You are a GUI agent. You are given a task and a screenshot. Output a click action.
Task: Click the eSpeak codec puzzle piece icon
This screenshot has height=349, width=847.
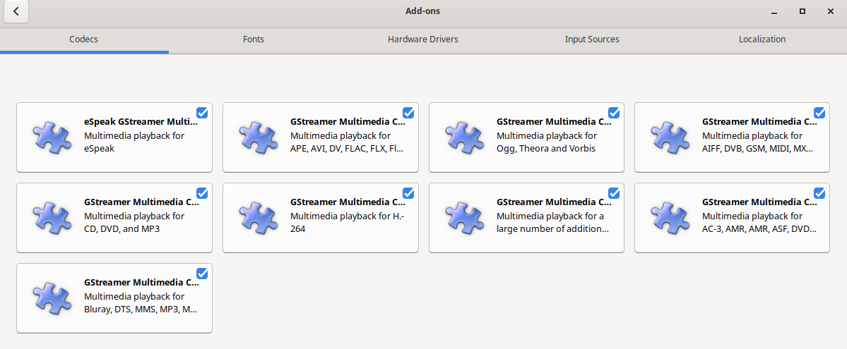tap(52, 137)
